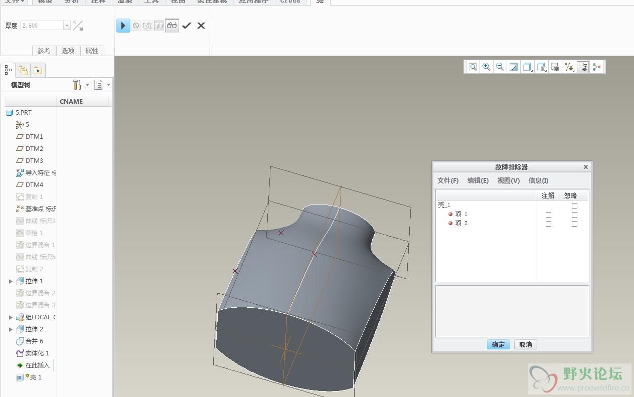Accept the shell feature with checkmark
Screen dimensions: 634x397
click(x=187, y=26)
